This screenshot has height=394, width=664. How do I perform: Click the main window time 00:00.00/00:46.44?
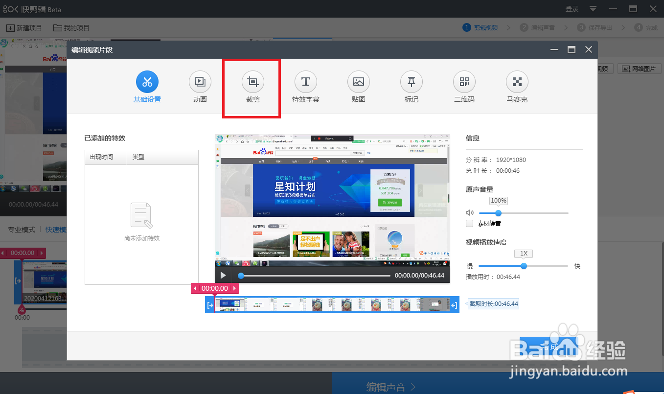tap(33, 205)
